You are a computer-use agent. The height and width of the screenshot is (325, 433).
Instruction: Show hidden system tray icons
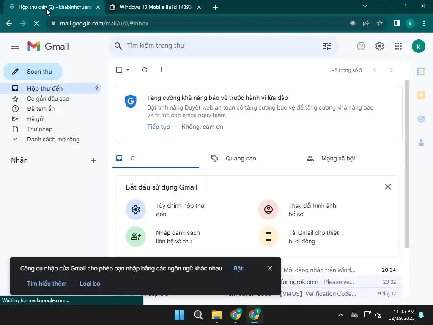(x=341, y=315)
